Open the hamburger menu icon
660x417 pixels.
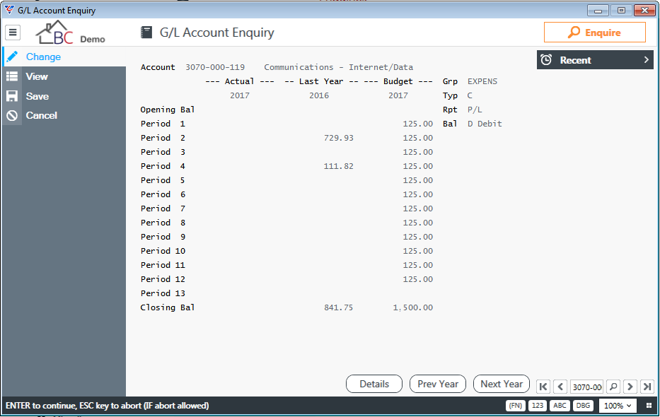(13, 32)
